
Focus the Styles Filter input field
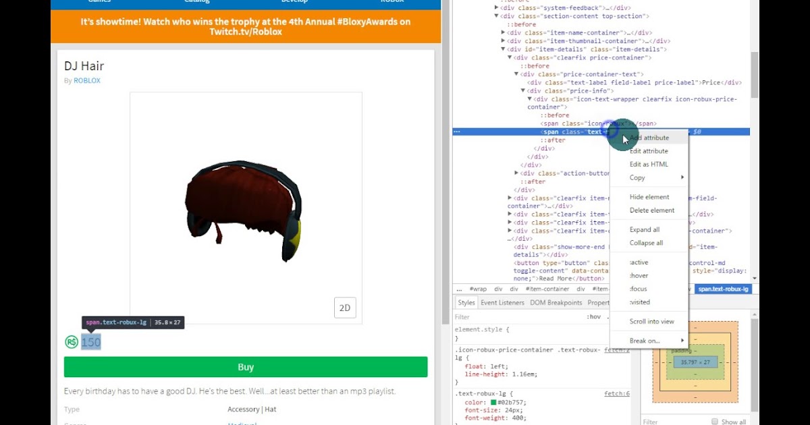(516, 316)
